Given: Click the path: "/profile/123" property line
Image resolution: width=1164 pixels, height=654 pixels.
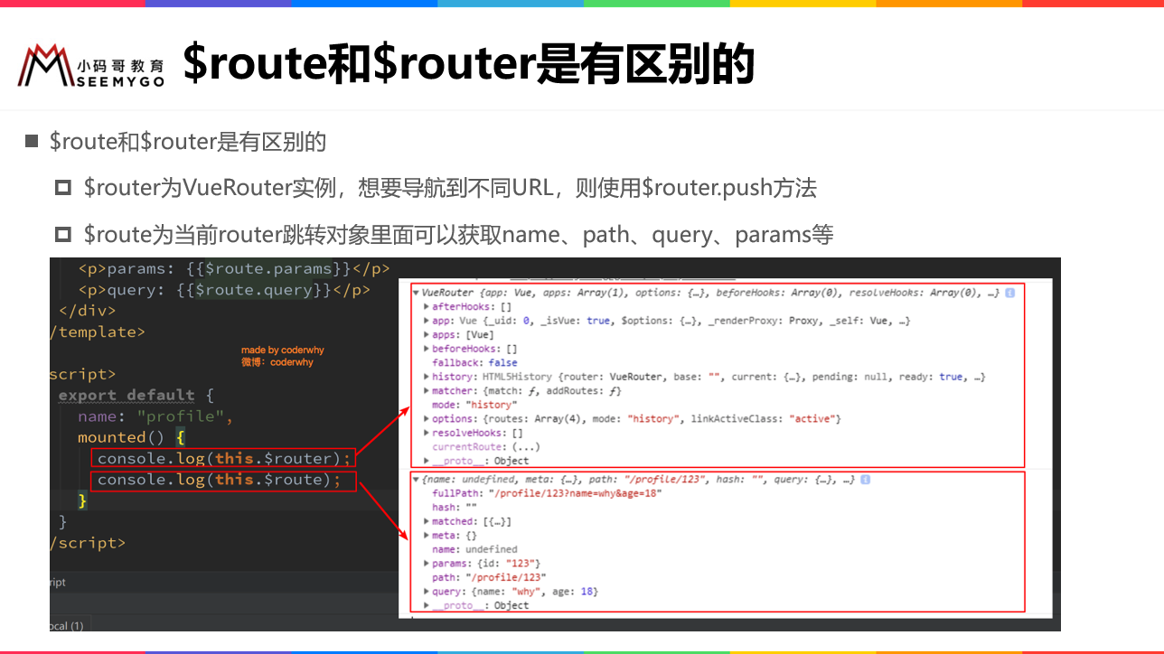Looking at the screenshot, I should tap(489, 577).
